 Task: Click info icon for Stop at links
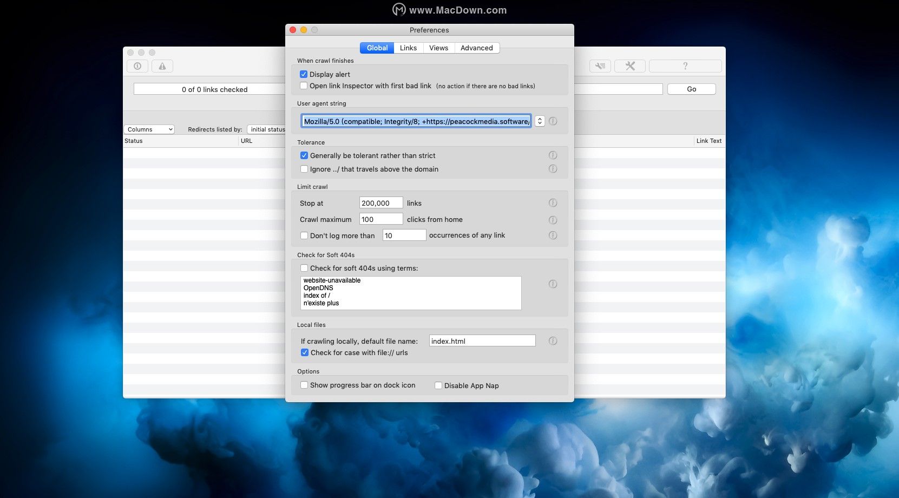click(553, 203)
